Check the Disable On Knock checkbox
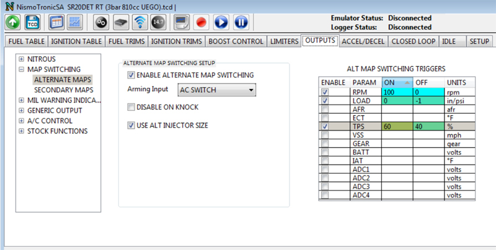Screen dimensions: 496x250 coord(131,107)
